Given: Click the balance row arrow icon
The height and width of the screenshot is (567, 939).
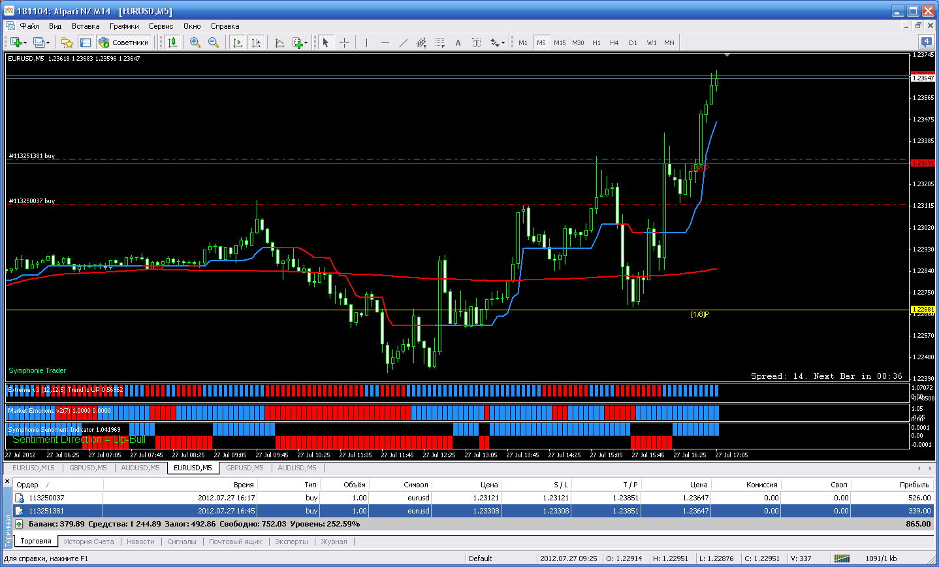Looking at the screenshot, I should 20,524.
